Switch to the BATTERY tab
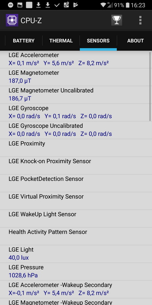Viewport: 152px width, 305px height. pos(24,41)
